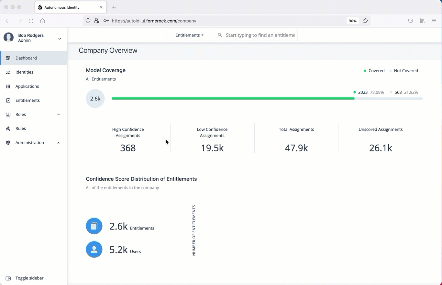Toggle the Covered legend item
Viewport: 442px width, 285px height.
click(x=374, y=71)
